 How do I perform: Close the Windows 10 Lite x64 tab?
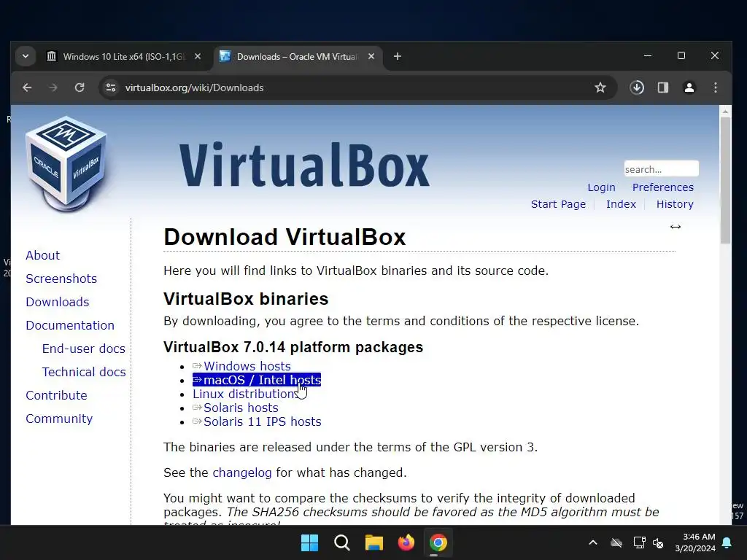pos(198,57)
